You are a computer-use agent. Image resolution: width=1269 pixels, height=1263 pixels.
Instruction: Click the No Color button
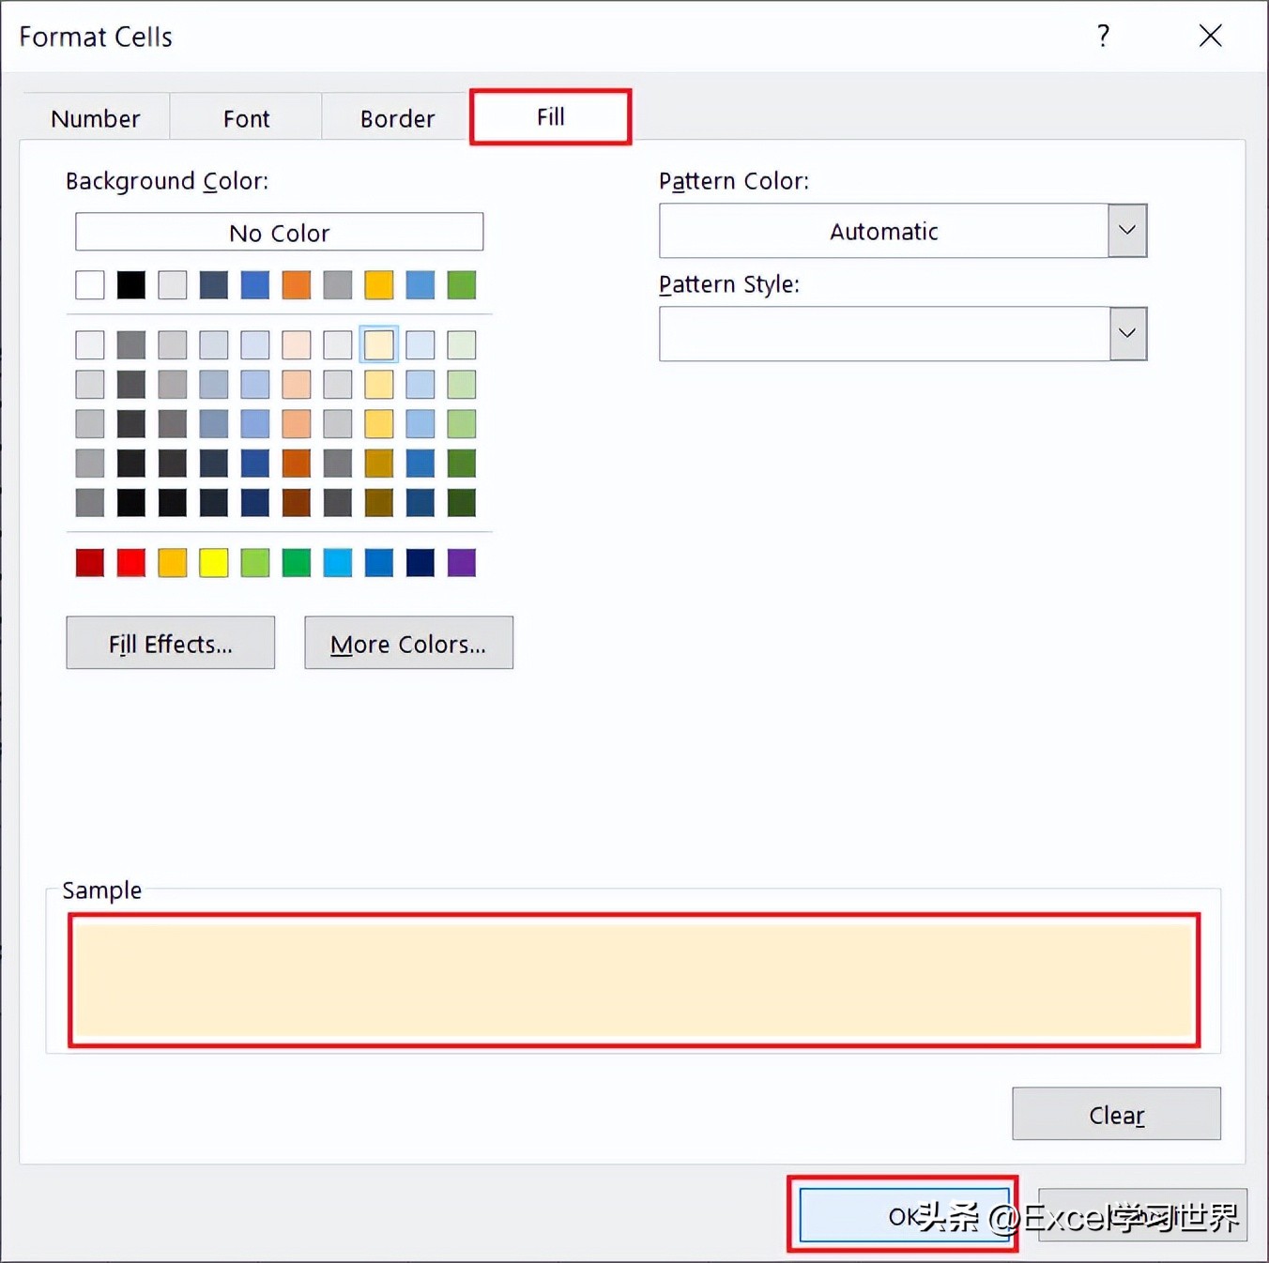point(279,232)
